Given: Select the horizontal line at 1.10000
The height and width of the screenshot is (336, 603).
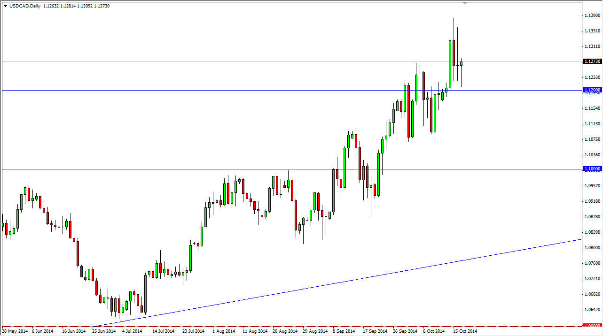Looking at the screenshot, I should point(188,168).
